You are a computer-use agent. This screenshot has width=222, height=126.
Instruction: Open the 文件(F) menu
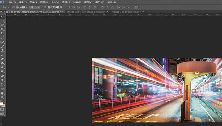coord(12,2)
